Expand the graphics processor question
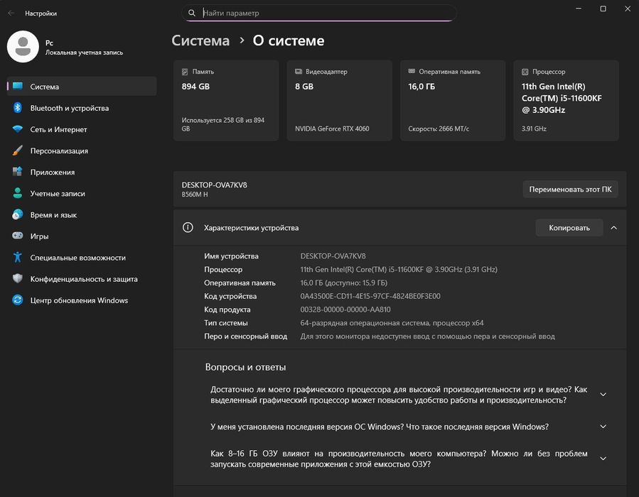This screenshot has height=497, width=639. [603, 395]
